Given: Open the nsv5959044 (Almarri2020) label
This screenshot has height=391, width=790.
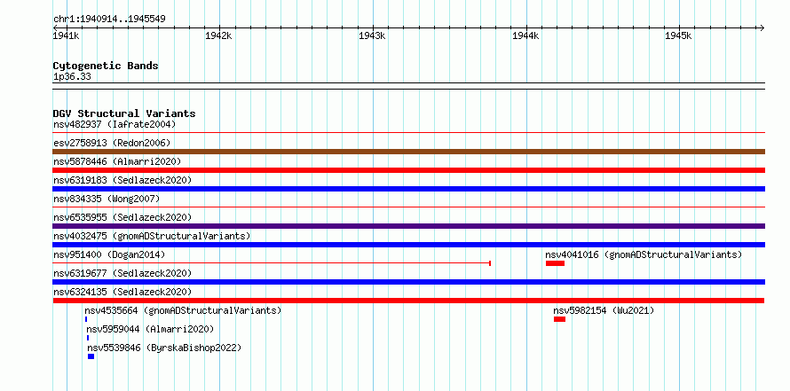Looking at the screenshot, I should pyautogui.click(x=150, y=329).
